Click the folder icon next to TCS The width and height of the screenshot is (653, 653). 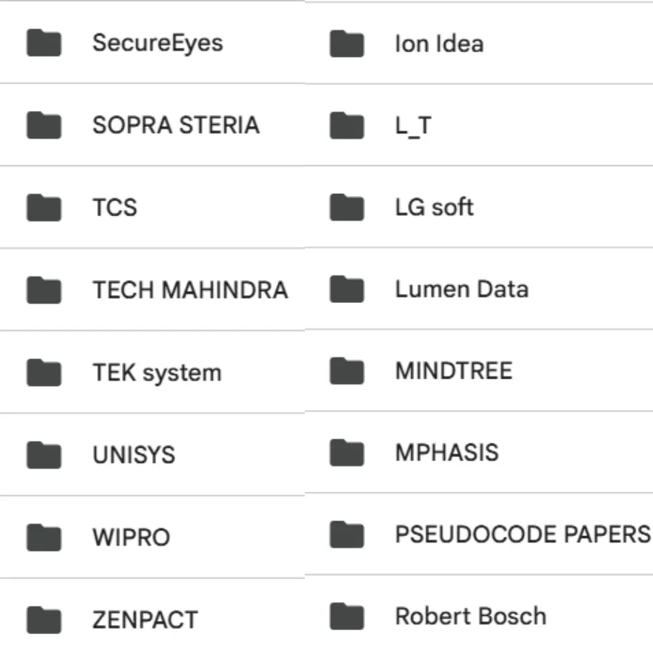coord(44,208)
